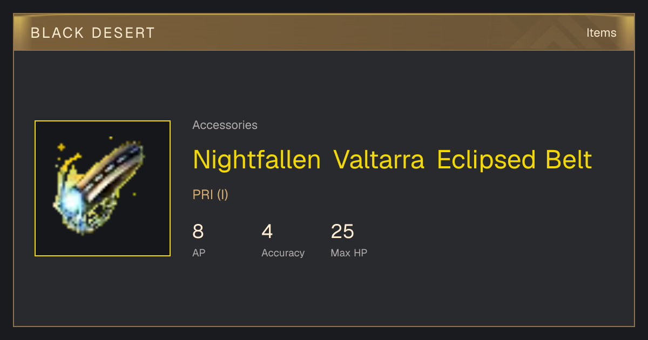648x340 pixels.
Task: Select the PRI (I) enhancement level
Action: point(211,195)
